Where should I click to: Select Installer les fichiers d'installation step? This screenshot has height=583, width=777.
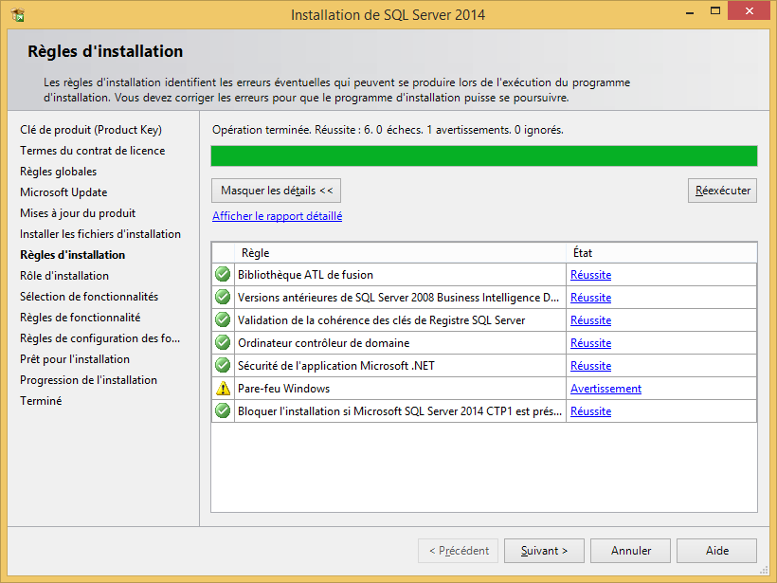point(100,234)
